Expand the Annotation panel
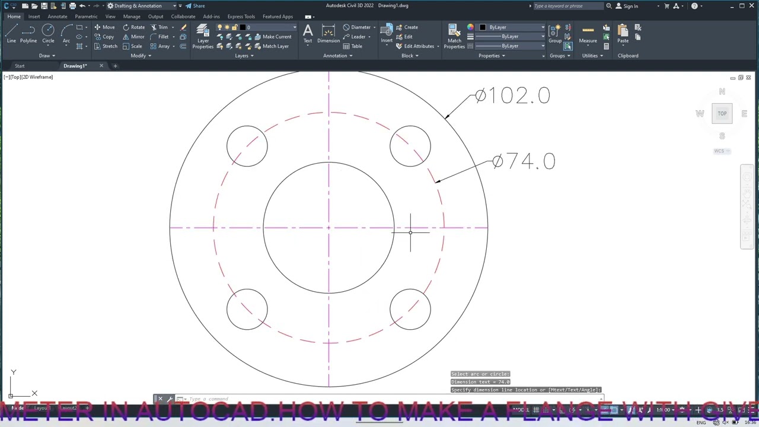759x427 pixels. tap(337, 56)
